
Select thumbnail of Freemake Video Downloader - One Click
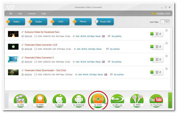click(x=13, y=72)
